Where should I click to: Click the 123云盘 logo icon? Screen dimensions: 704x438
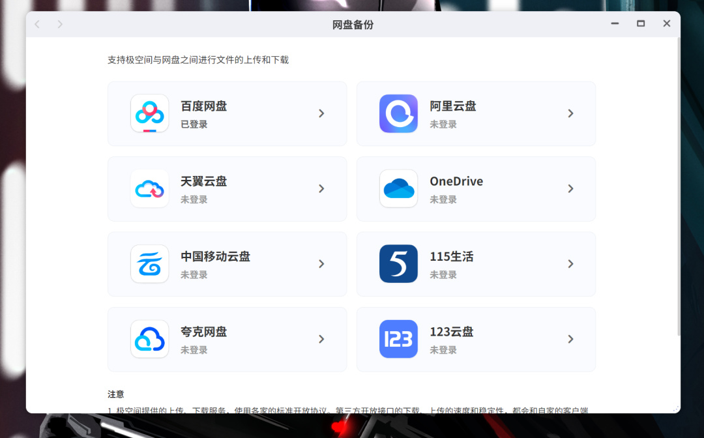(x=398, y=339)
